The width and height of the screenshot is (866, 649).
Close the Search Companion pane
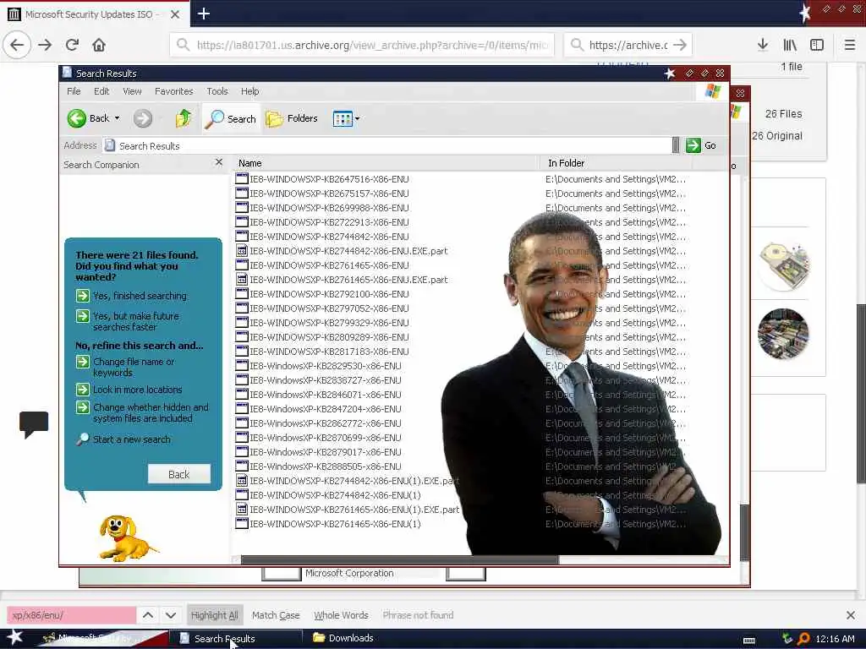click(219, 161)
